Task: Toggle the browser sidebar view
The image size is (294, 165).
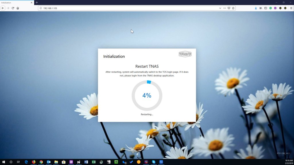Action: [x=266, y=8]
